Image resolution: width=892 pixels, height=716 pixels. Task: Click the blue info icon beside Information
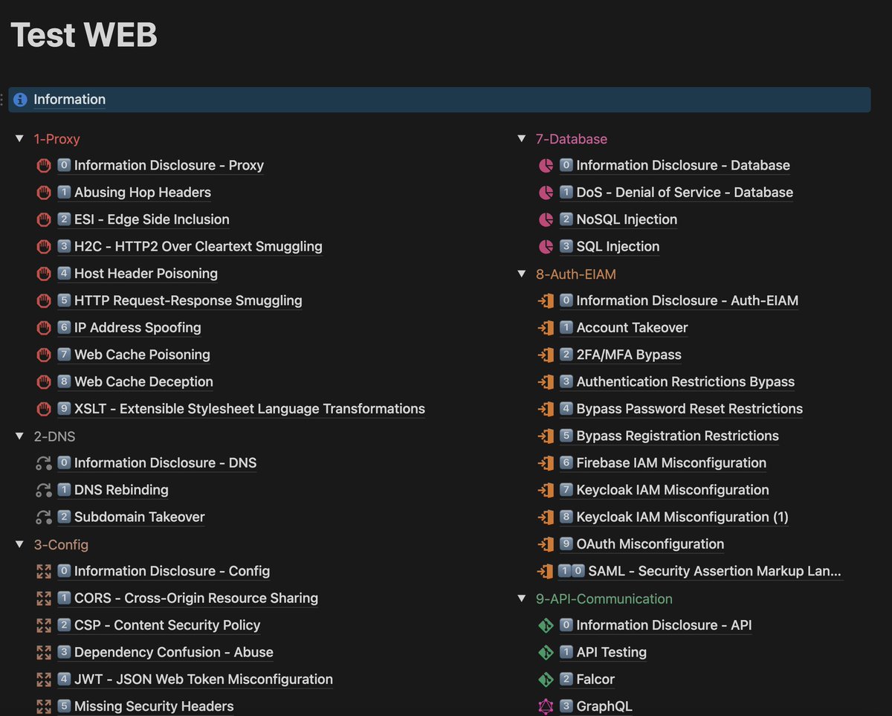pyautogui.click(x=20, y=100)
